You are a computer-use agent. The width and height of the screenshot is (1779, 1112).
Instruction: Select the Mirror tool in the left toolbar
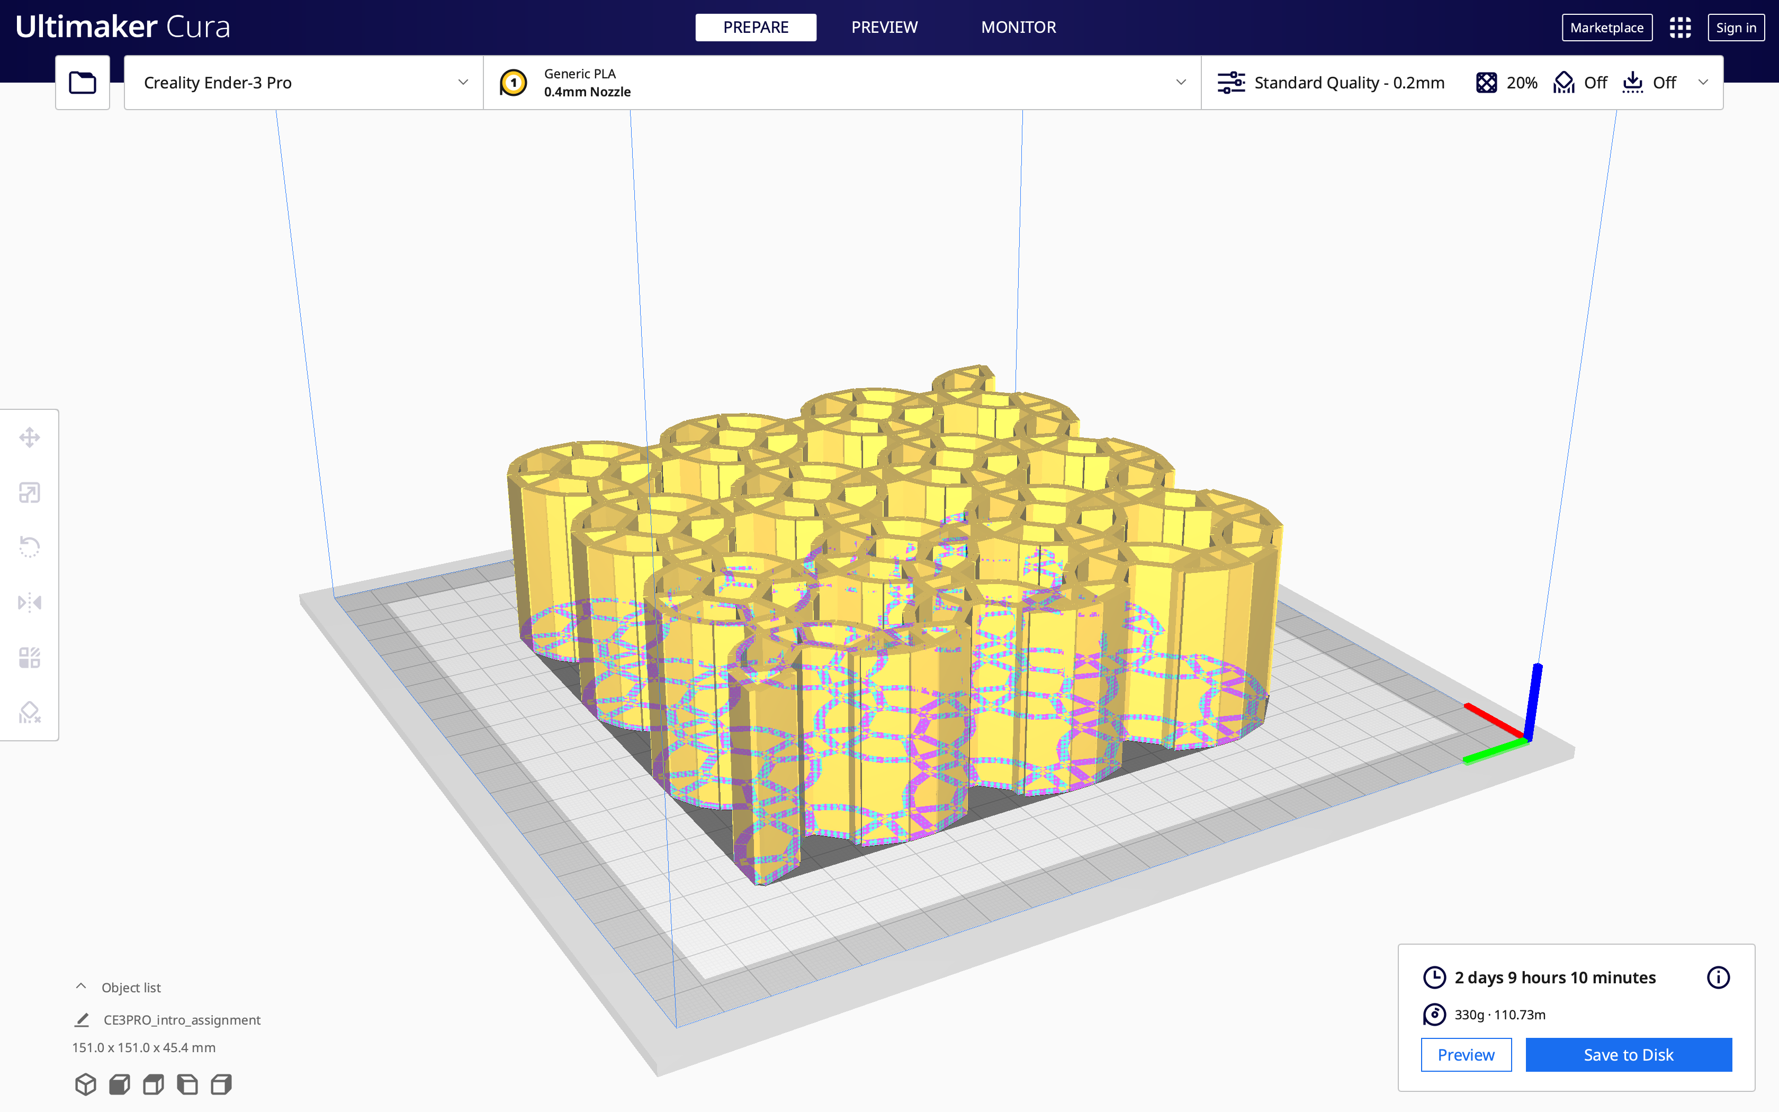pyautogui.click(x=30, y=603)
